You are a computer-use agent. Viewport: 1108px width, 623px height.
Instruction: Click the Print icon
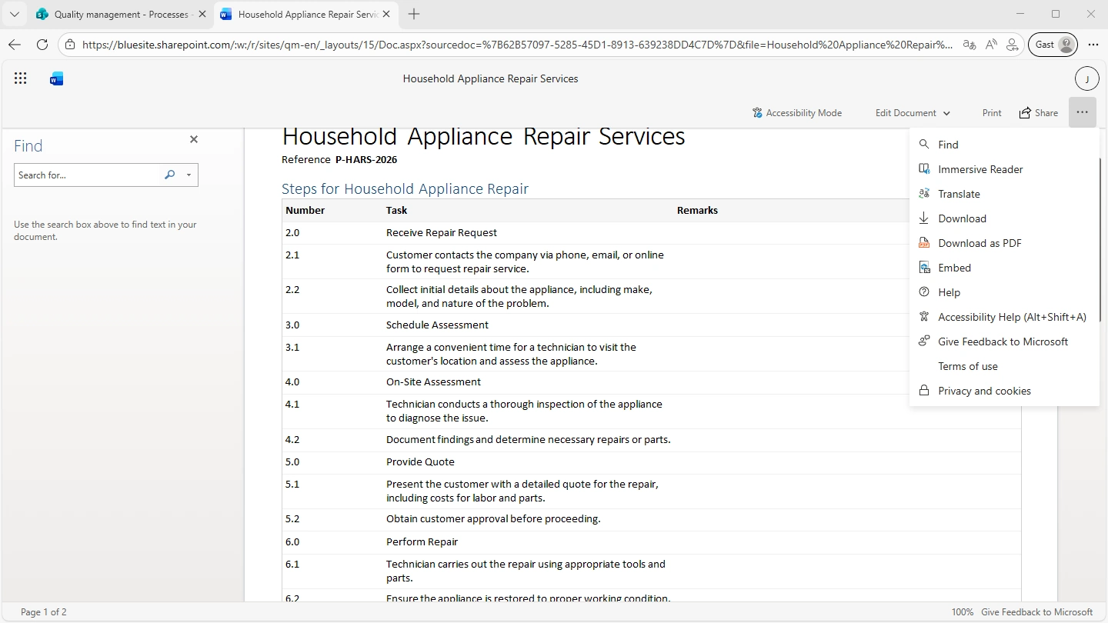click(x=991, y=112)
